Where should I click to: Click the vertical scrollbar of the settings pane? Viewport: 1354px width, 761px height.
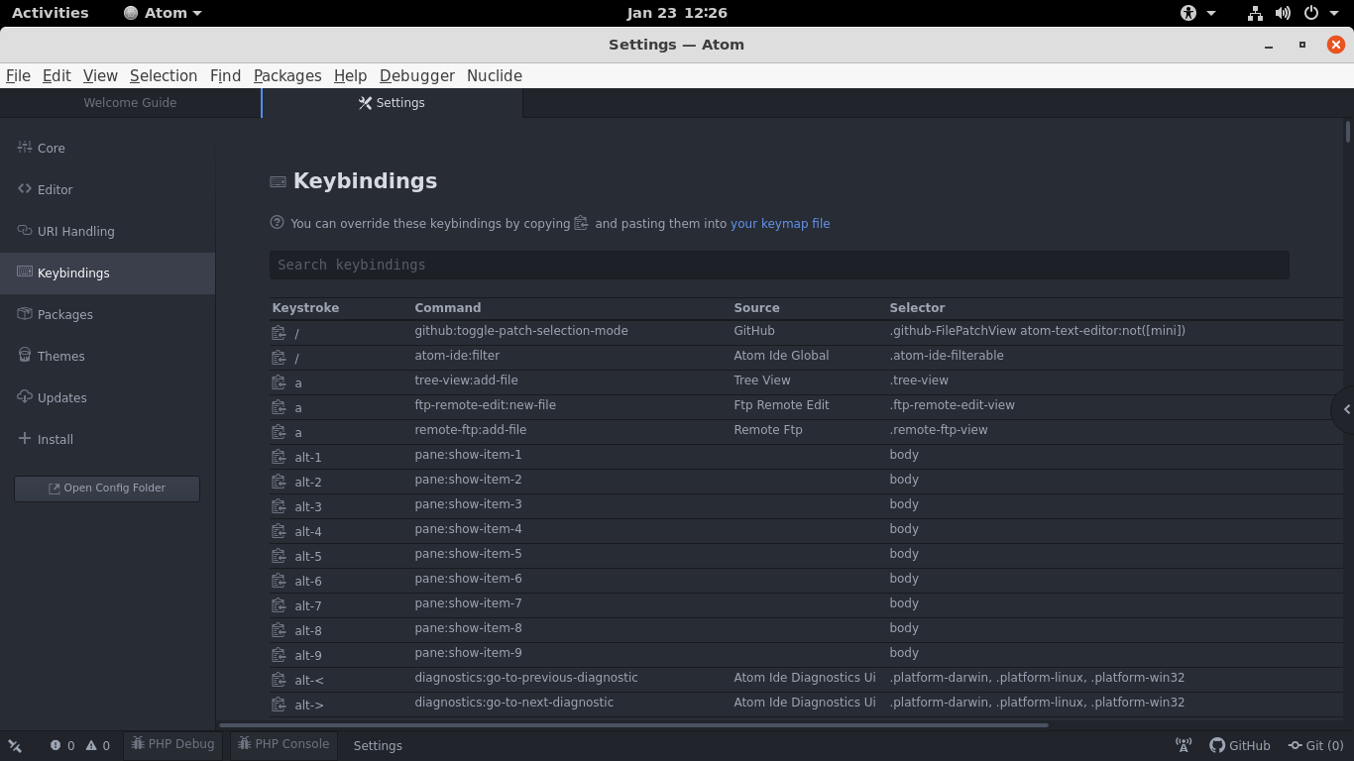(1348, 132)
